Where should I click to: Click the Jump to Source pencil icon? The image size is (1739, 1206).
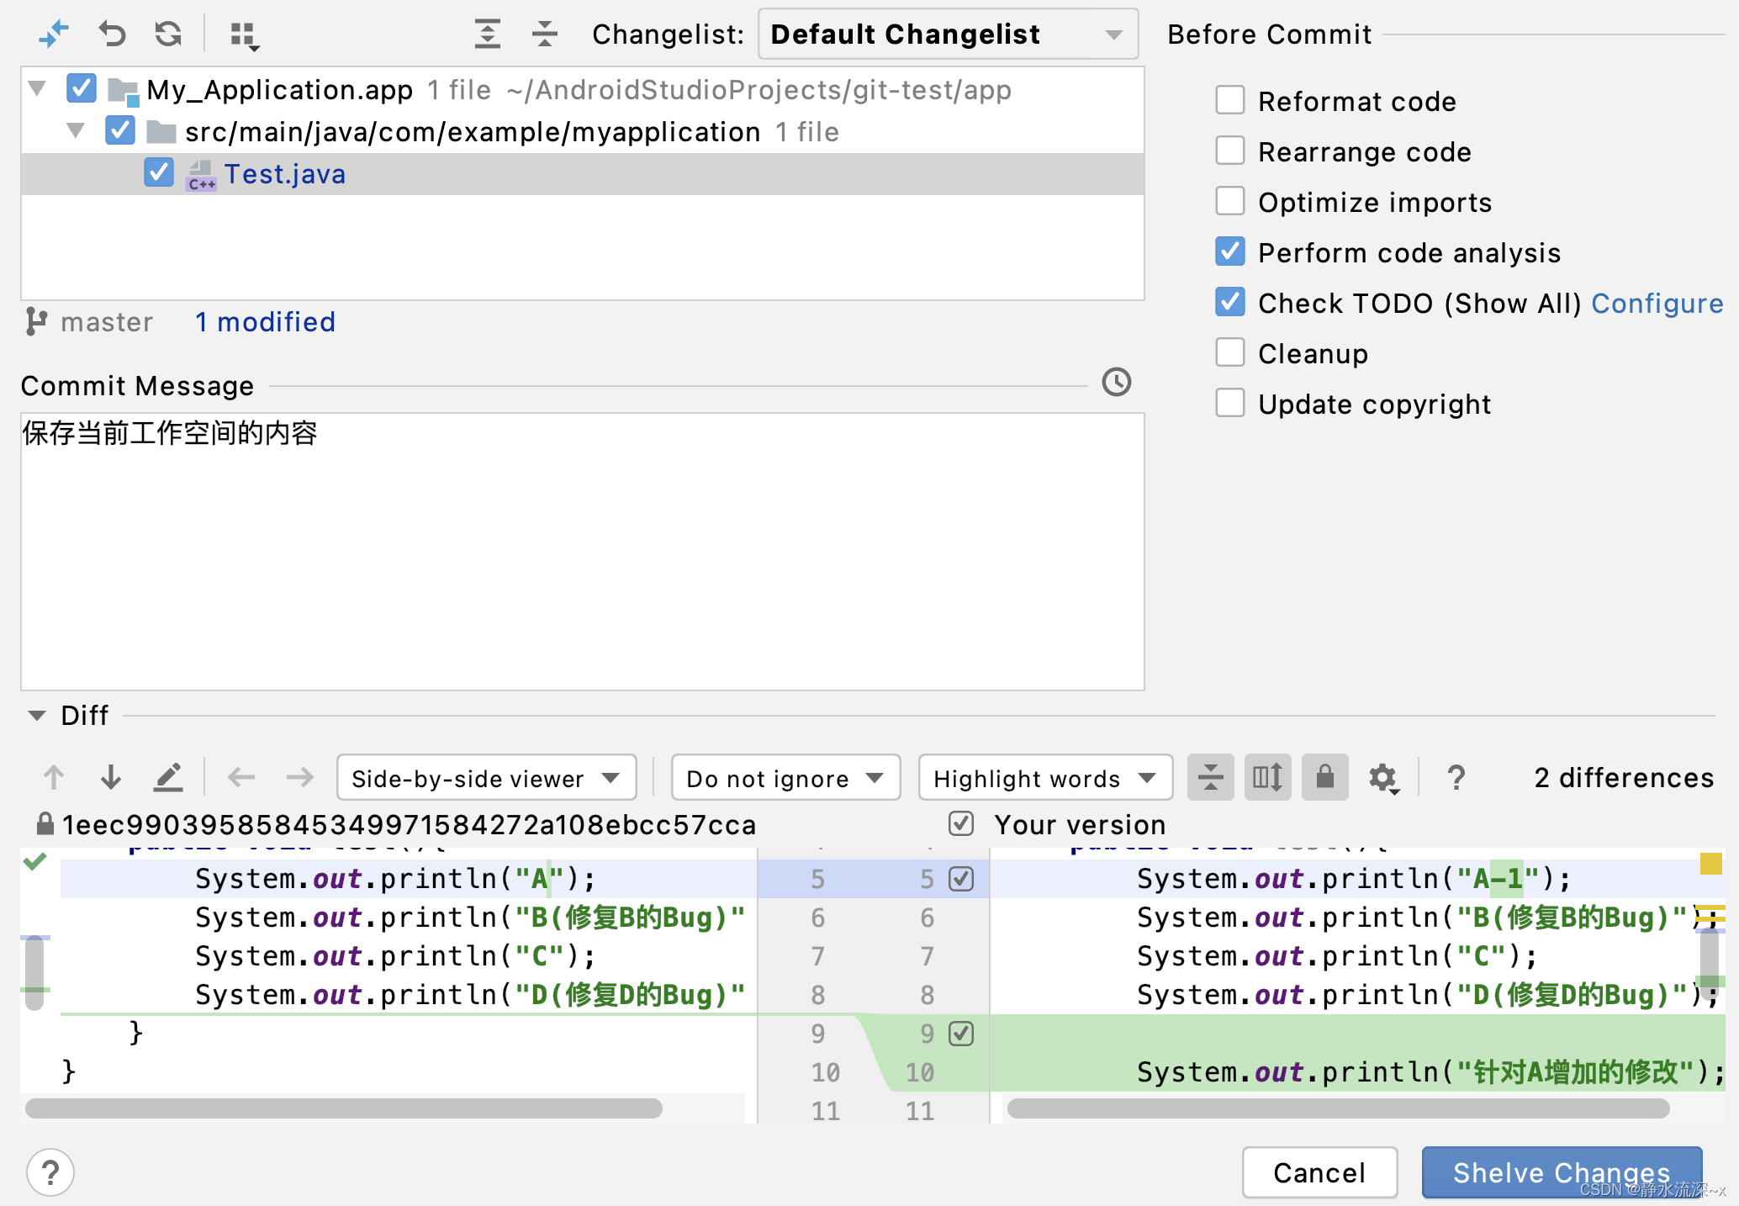[168, 777]
